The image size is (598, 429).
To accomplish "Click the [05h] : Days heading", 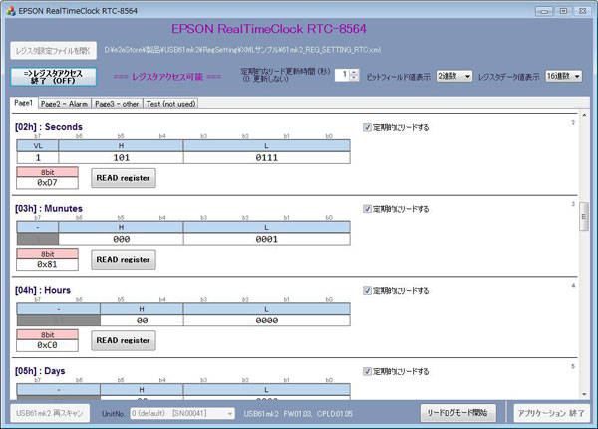I will [40, 371].
